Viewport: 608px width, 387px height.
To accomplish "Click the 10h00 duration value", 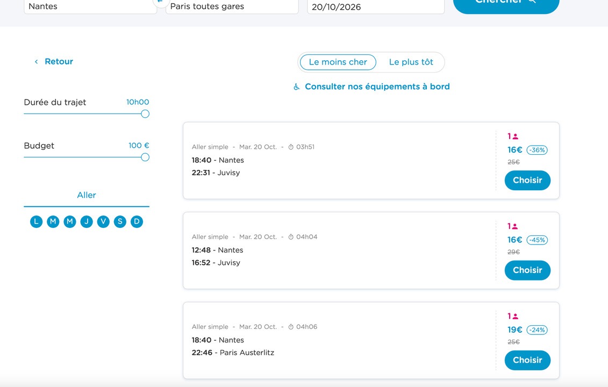I will click(x=138, y=102).
